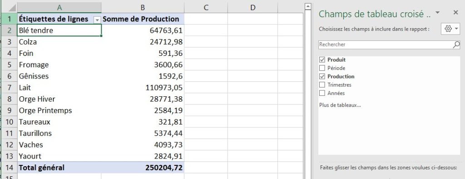465x179 pixels.
Task: Select the Taurillons cell
Action: coord(59,133)
